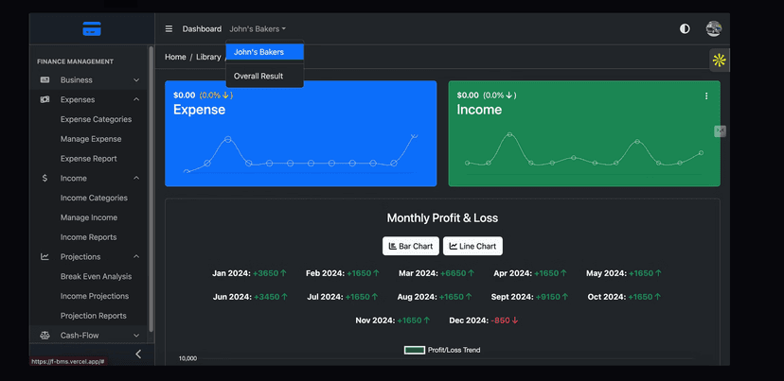
Task: Click the Expenses money icon in sidebar
Action: 45,99
